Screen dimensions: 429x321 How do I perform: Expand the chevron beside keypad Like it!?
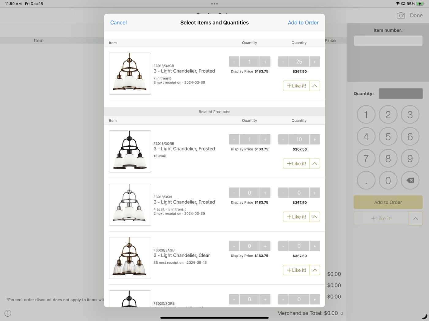(416, 218)
